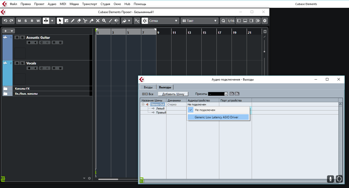Click the Добавить Шину button
Screen dimensions: 349x188
coord(173,94)
